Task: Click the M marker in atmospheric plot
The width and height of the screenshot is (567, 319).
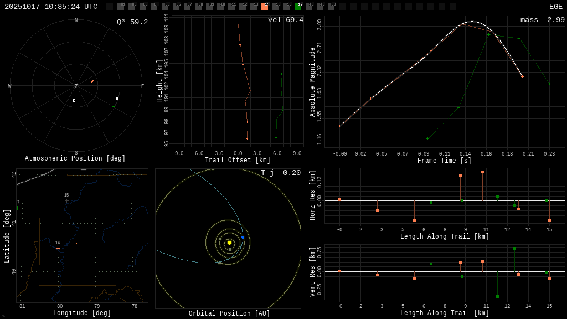Action: 117,99
